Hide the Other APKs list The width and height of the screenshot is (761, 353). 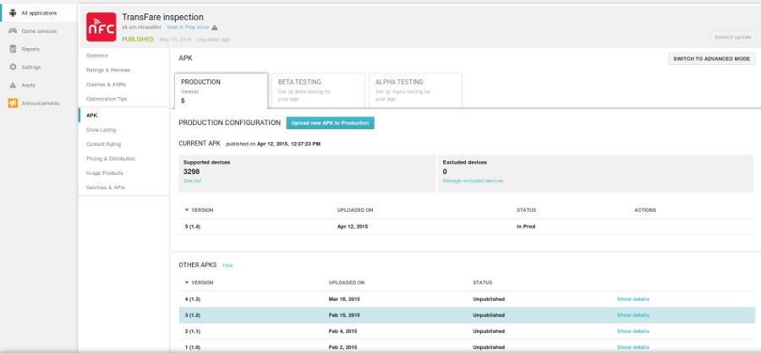point(227,265)
